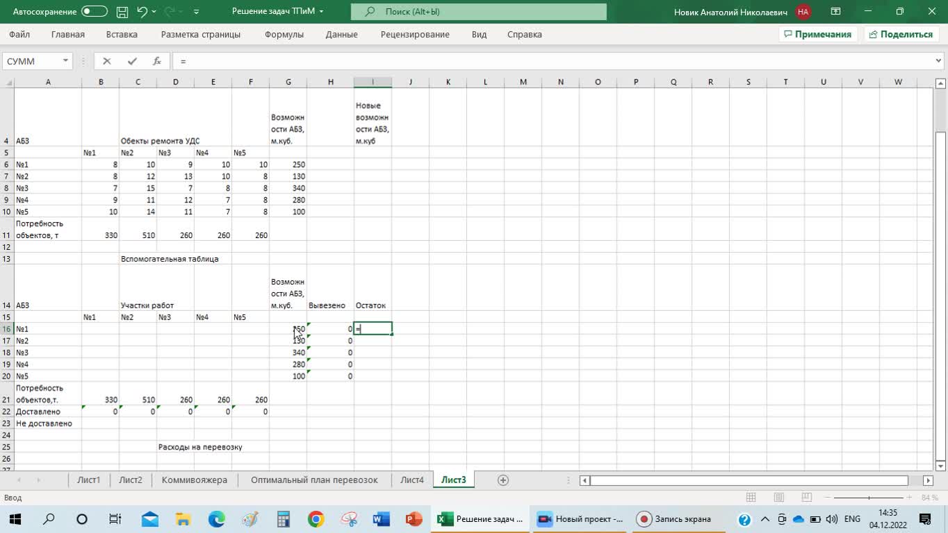The image size is (948, 533).
Task: Switch to the Запись экрана window
Action: click(x=677, y=519)
